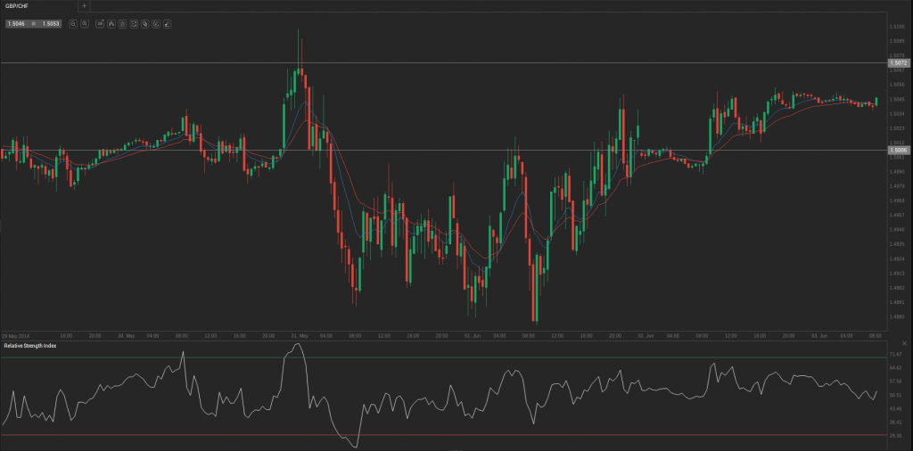The image size is (913, 451).
Task: Click the 1.5046 sell price button
Action: [16, 24]
